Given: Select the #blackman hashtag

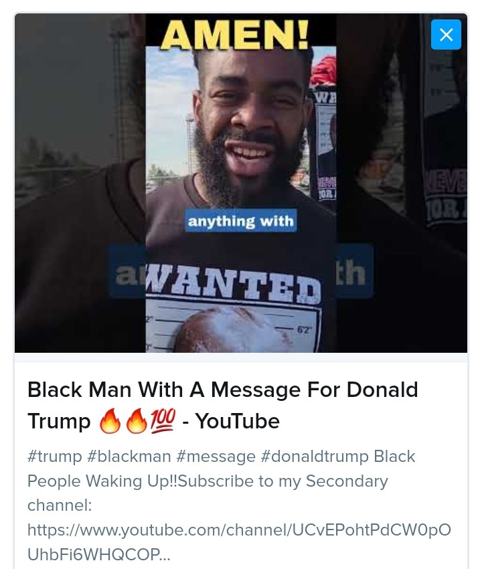Looking at the screenshot, I should (129, 457).
